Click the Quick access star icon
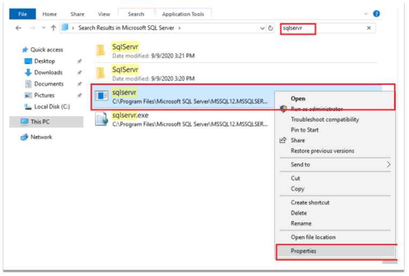Viewport: 409px width, 276px height. [25, 50]
